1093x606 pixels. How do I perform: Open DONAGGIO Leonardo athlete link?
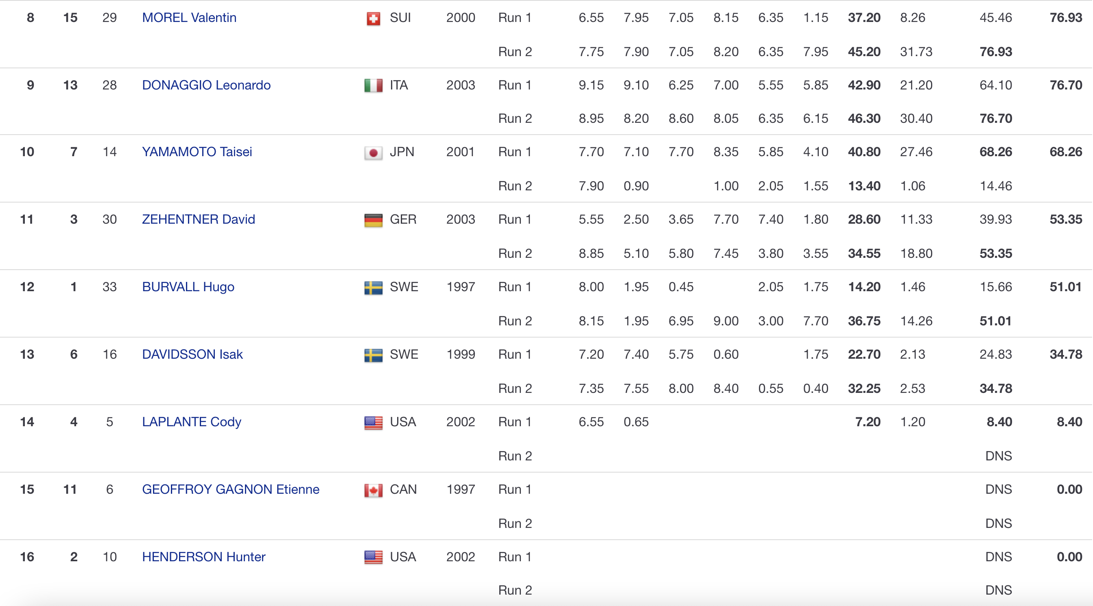pyautogui.click(x=206, y=85)
